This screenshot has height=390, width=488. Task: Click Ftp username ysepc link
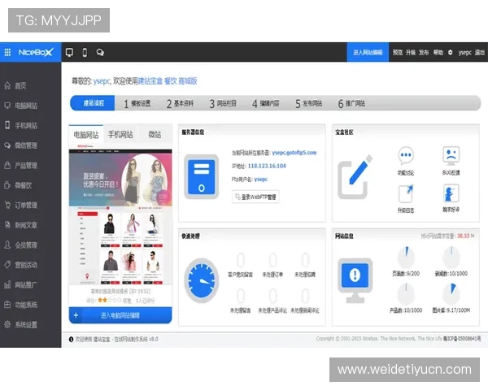pyautogui.click(x=260, y=179)
